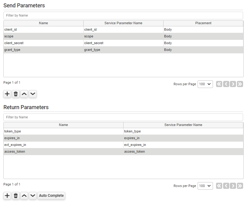The image size is (248, 206).
Task: Click scope Service Parameter Name cell
Action: pos(123,36)
